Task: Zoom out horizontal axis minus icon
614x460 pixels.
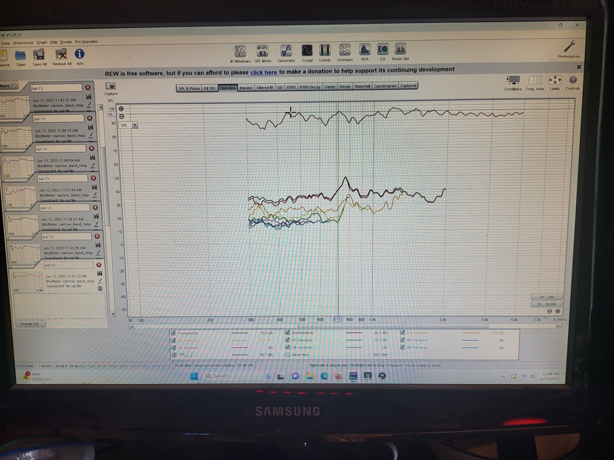Action: 550,311
